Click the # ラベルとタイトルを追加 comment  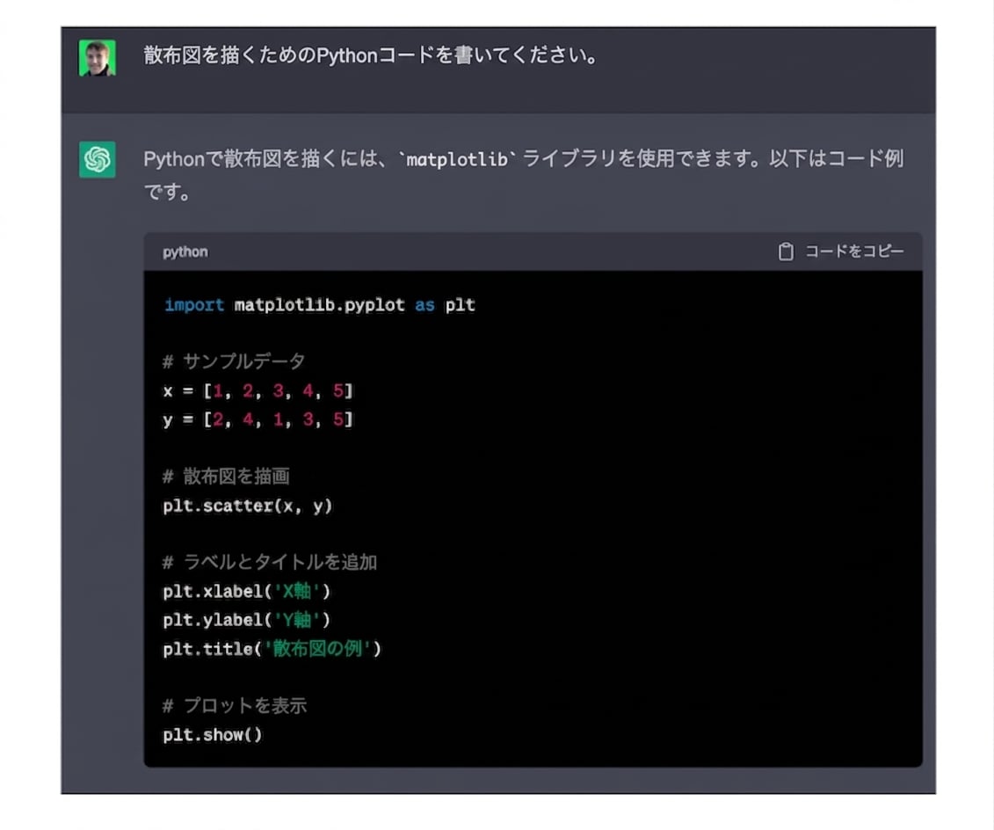(270, 562)
